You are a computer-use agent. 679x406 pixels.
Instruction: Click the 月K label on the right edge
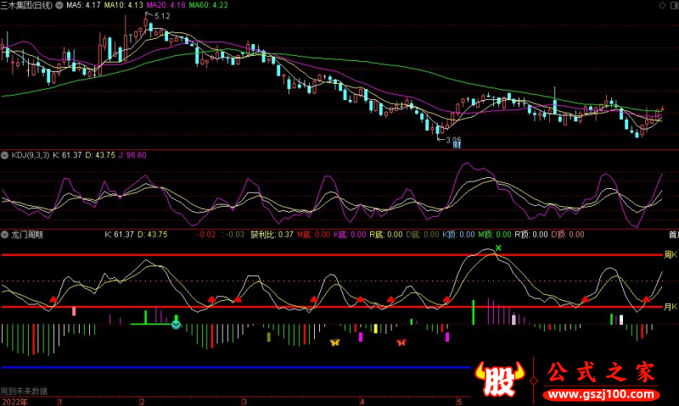670,306
